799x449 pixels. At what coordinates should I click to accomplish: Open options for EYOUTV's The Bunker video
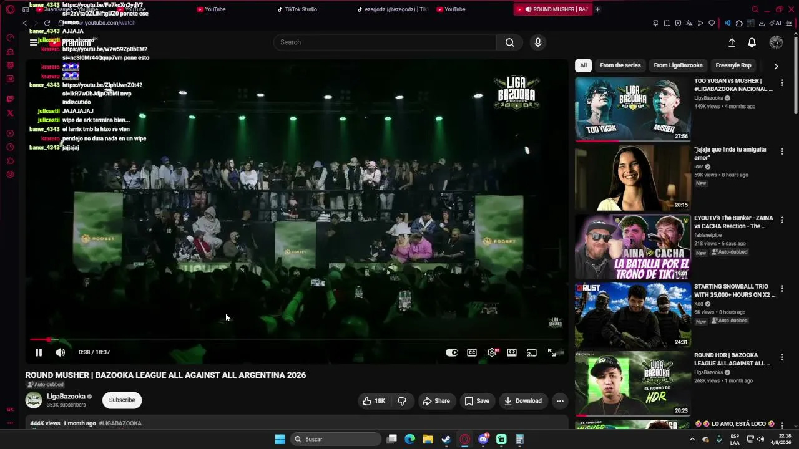(782, 220)
